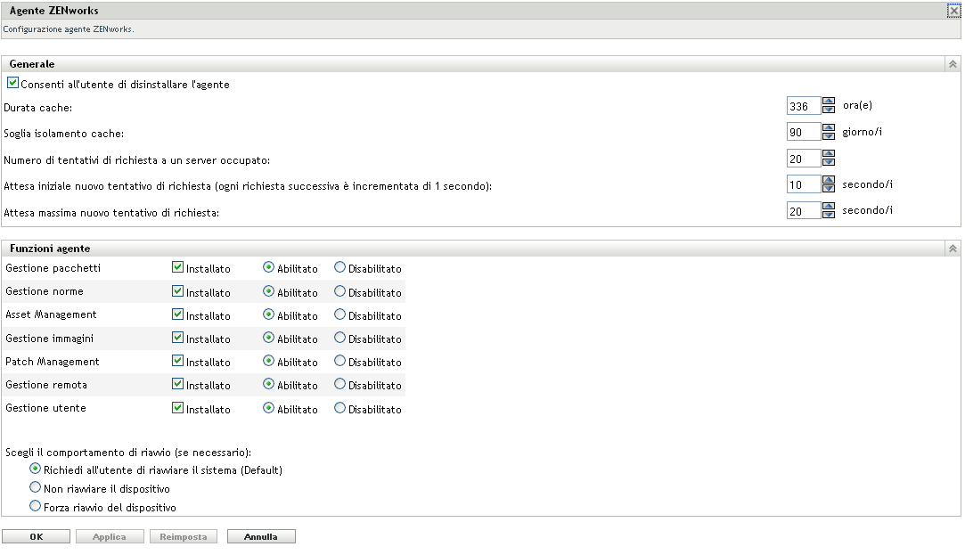Choose Richiedi all'utente di riavviare il sistema
Screen dimensions: 965x555
click(x=35, y=469)
